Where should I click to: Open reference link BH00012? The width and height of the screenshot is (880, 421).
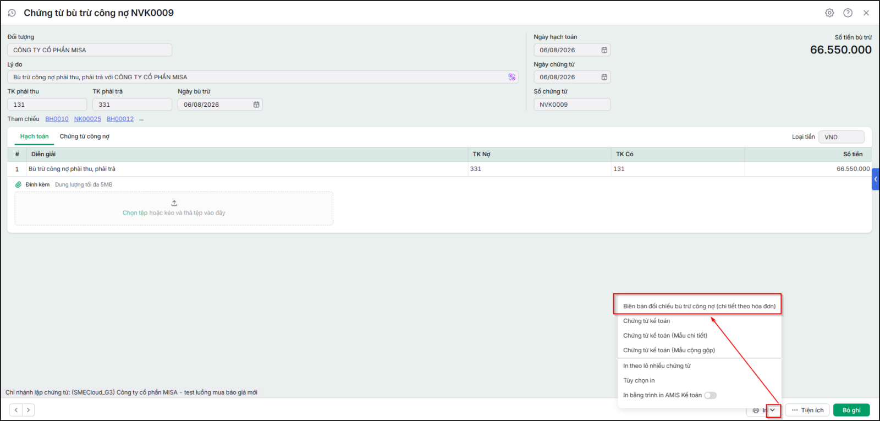pos(120,119)
